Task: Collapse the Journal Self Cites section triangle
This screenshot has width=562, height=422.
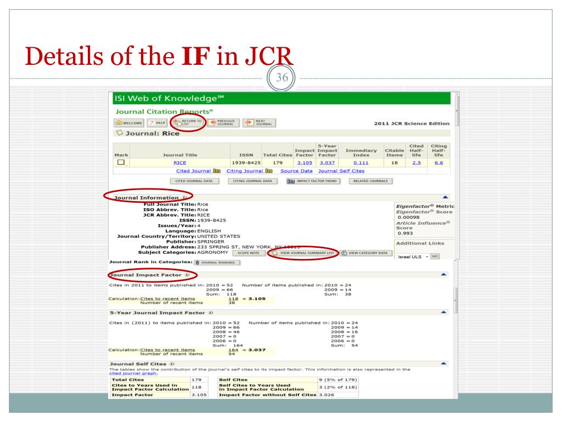Action: pyautogui.click(x=443, y=364)
